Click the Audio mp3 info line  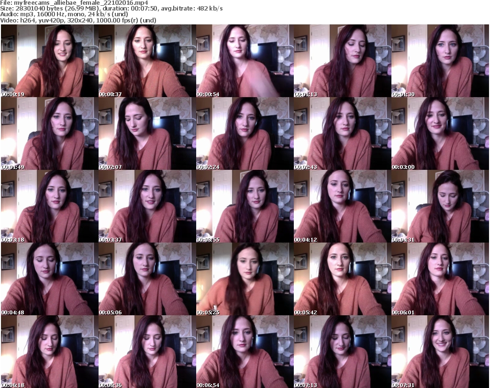click(64, 14)
